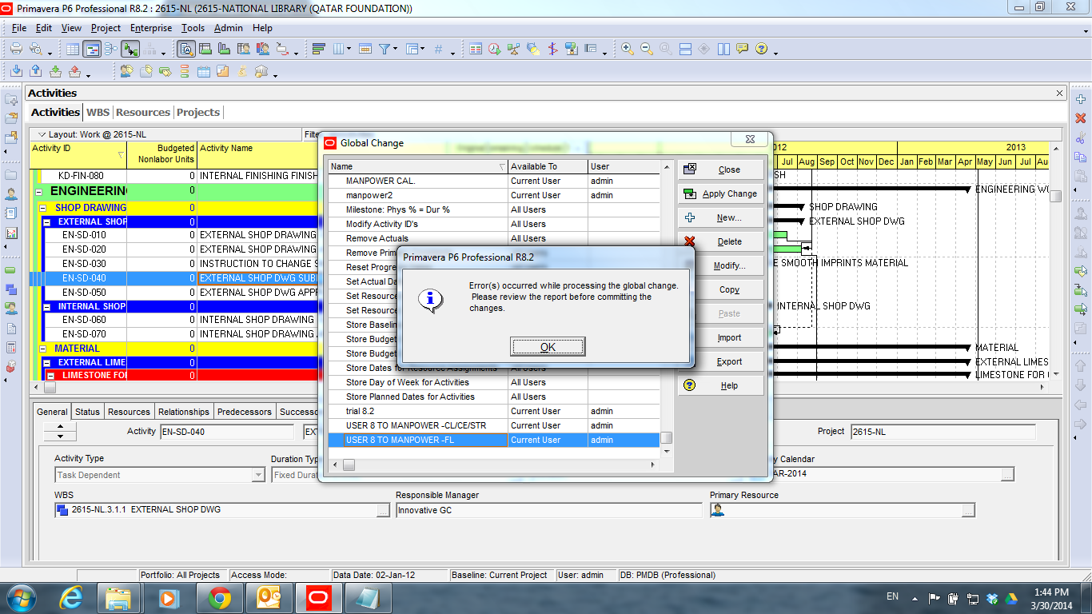Switch to Activity Network view icon
1092x614 pixels.
pyautogui.click(x=111, y=49)
